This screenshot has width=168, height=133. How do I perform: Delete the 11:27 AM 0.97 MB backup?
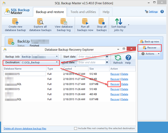click(125, 84)
